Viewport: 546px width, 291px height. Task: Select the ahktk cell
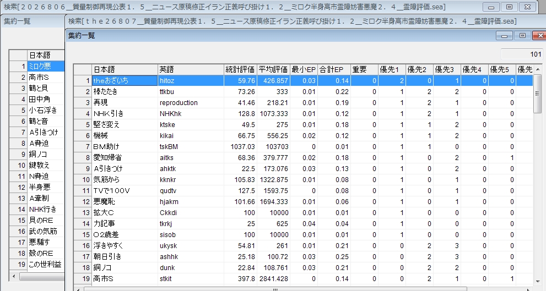tap(191, 169)
